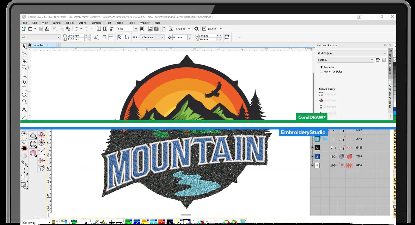Select the Ellipse tool
Screen dimensions: 415x225
pyautogui.click(x=24, y=95)
